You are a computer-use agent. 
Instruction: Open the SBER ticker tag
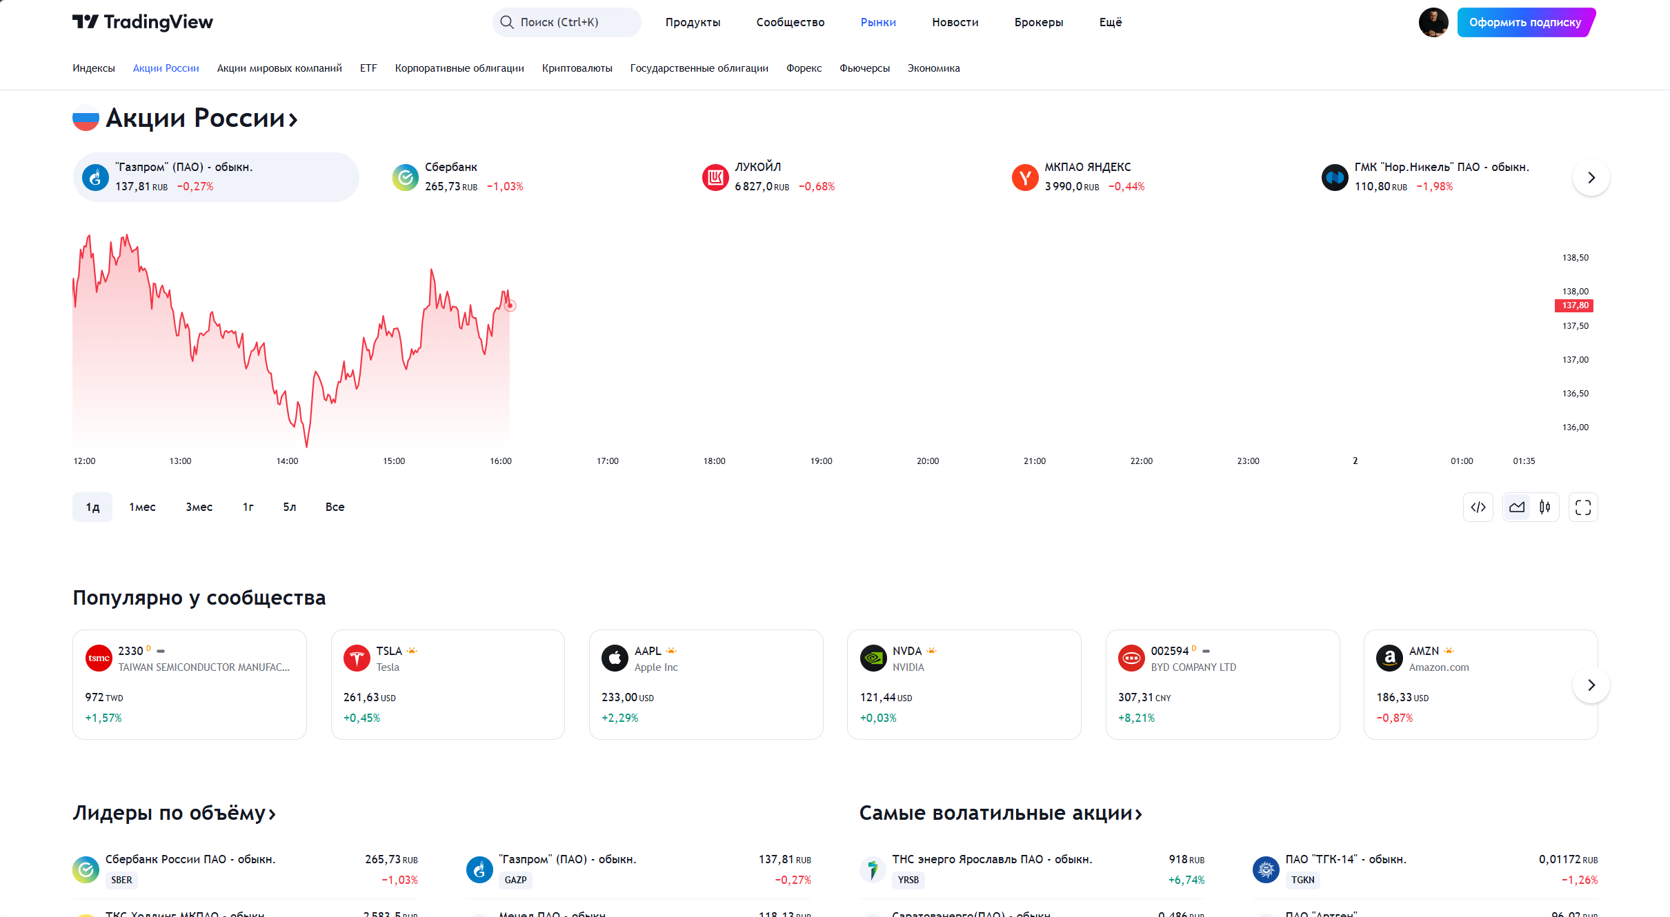click(121, 880)
